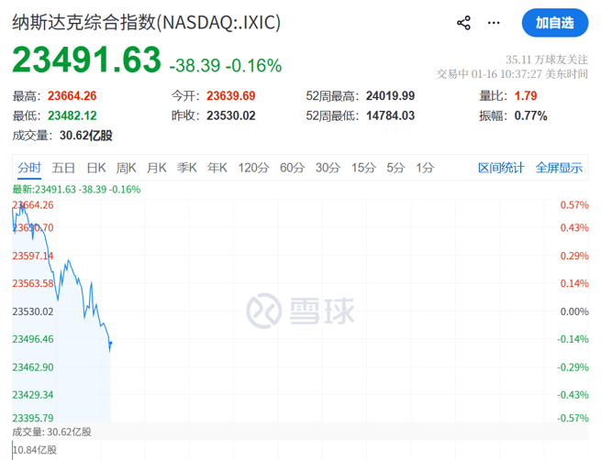Switch to 60分 interval
Viewport: 612px width, 460px height.
coord(292,168)
